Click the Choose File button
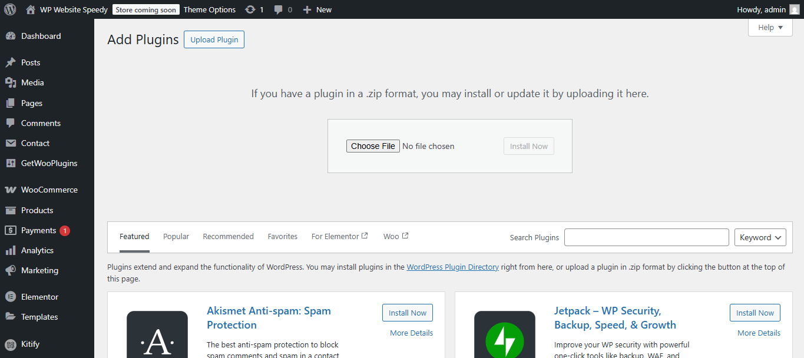 point(373,146)
